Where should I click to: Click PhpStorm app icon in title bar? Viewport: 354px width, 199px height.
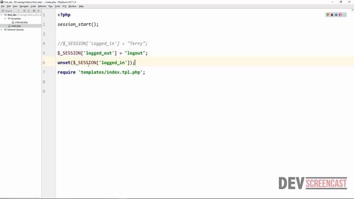click(x=2, y=2)
